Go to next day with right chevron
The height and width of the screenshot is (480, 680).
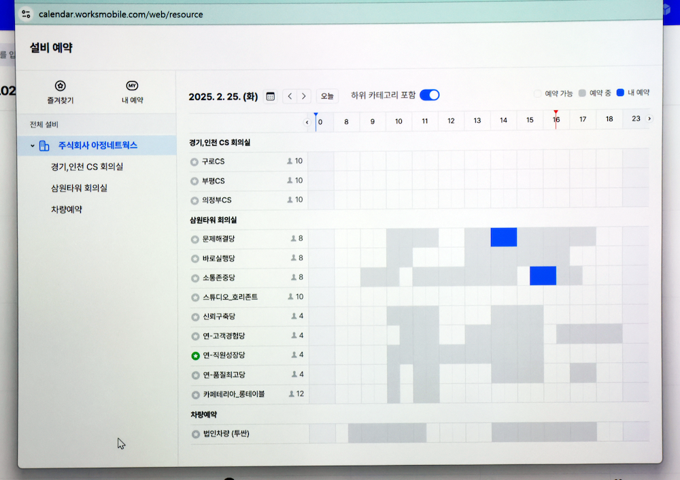tap(304, 96)
